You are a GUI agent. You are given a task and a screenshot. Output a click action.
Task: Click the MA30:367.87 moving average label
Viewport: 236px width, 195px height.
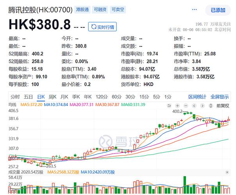pos(107,105)
